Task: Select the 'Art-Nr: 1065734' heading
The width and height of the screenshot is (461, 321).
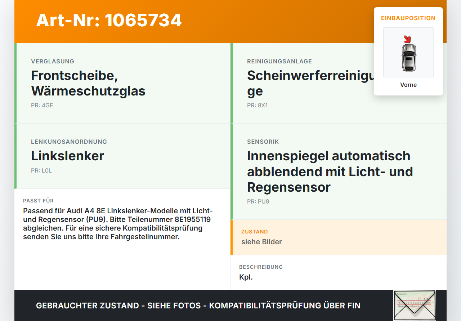Action: pos(109,20)
